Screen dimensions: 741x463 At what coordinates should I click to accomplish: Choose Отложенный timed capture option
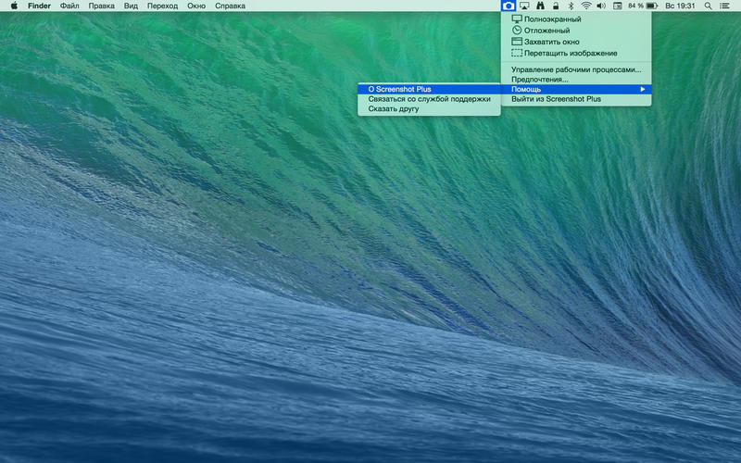(576, 31)
